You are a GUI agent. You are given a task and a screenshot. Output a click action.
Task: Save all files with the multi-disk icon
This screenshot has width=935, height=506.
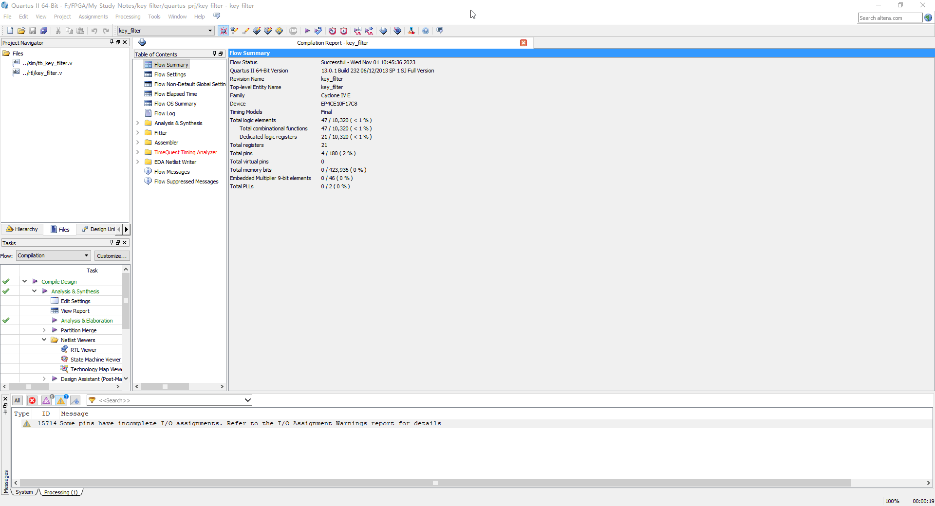click(x=44, y=31)
